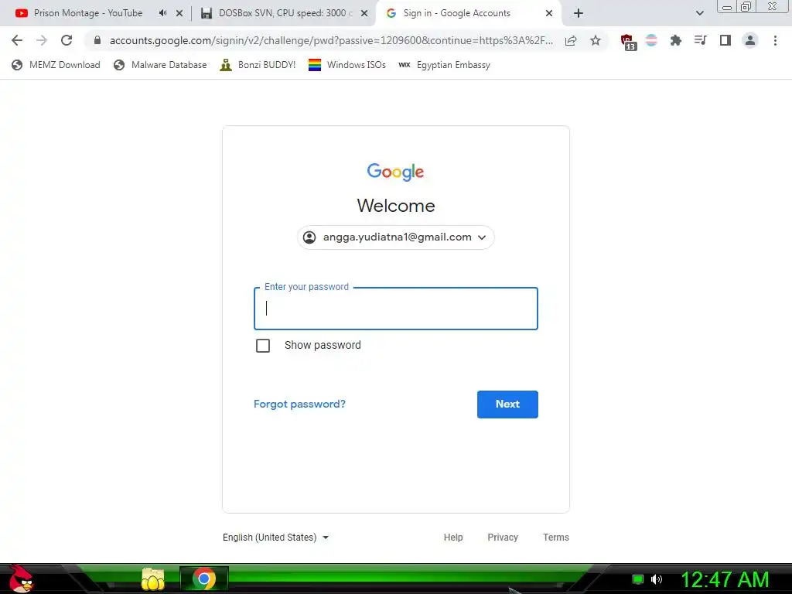Open the Privacy footer link
The height and width of the screenshot is (594, 792).
[503, 538]
